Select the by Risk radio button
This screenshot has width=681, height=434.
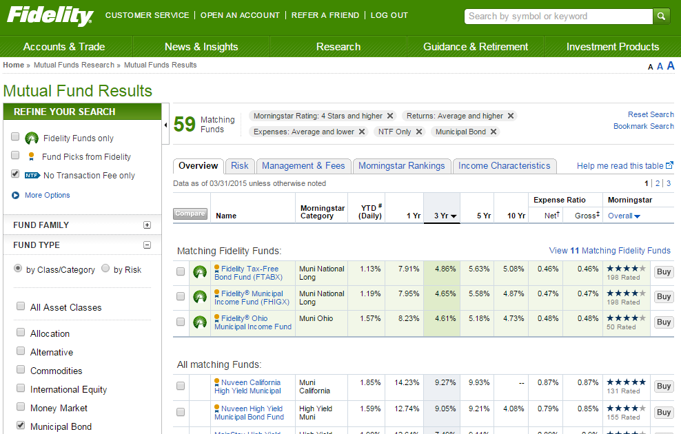(105, 269)
